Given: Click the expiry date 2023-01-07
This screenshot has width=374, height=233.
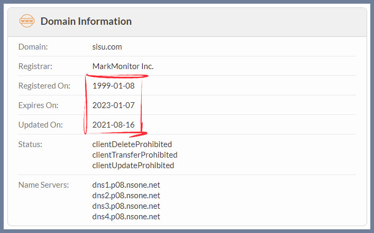Looking at the screenshot, I should (x=113, y=105).
